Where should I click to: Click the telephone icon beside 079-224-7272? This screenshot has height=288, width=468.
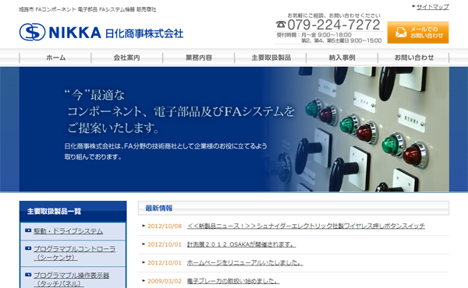point(281,24)
